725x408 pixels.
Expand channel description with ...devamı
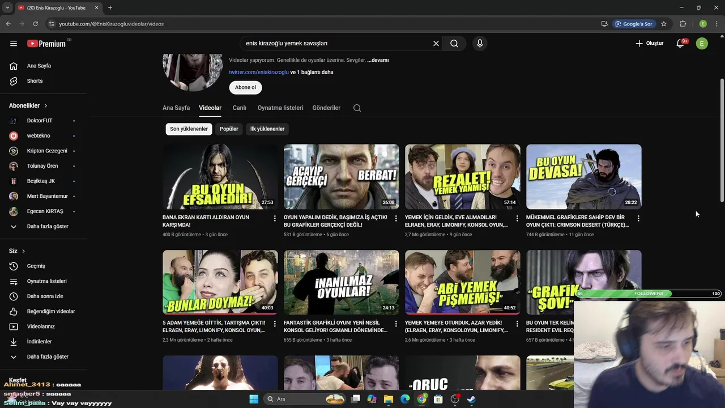click(378, 60)
